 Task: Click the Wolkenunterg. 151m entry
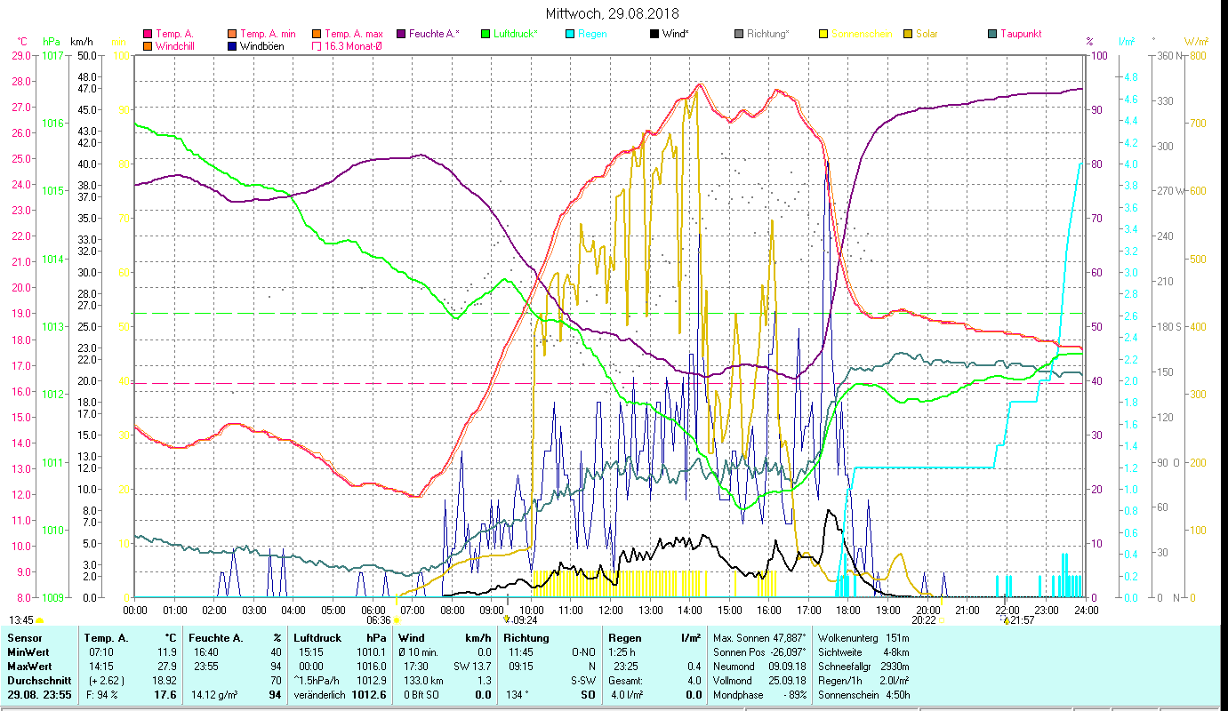tap(863, 638)
